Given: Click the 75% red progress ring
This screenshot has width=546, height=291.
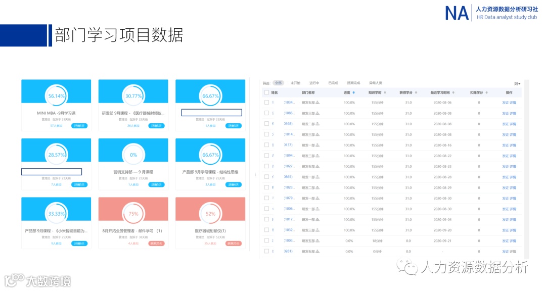Looking at the screenshot, I should [133, 214].
